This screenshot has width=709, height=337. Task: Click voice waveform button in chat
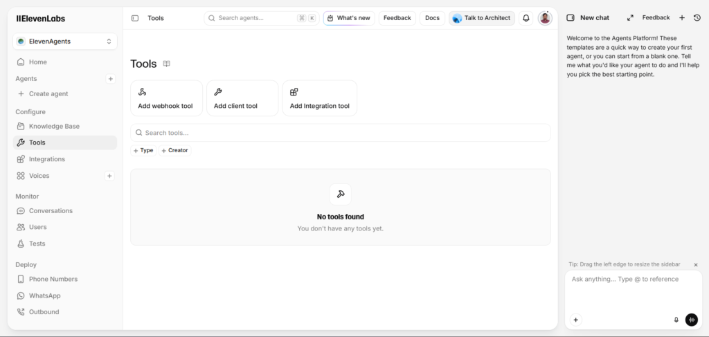[x=692, y=320]
